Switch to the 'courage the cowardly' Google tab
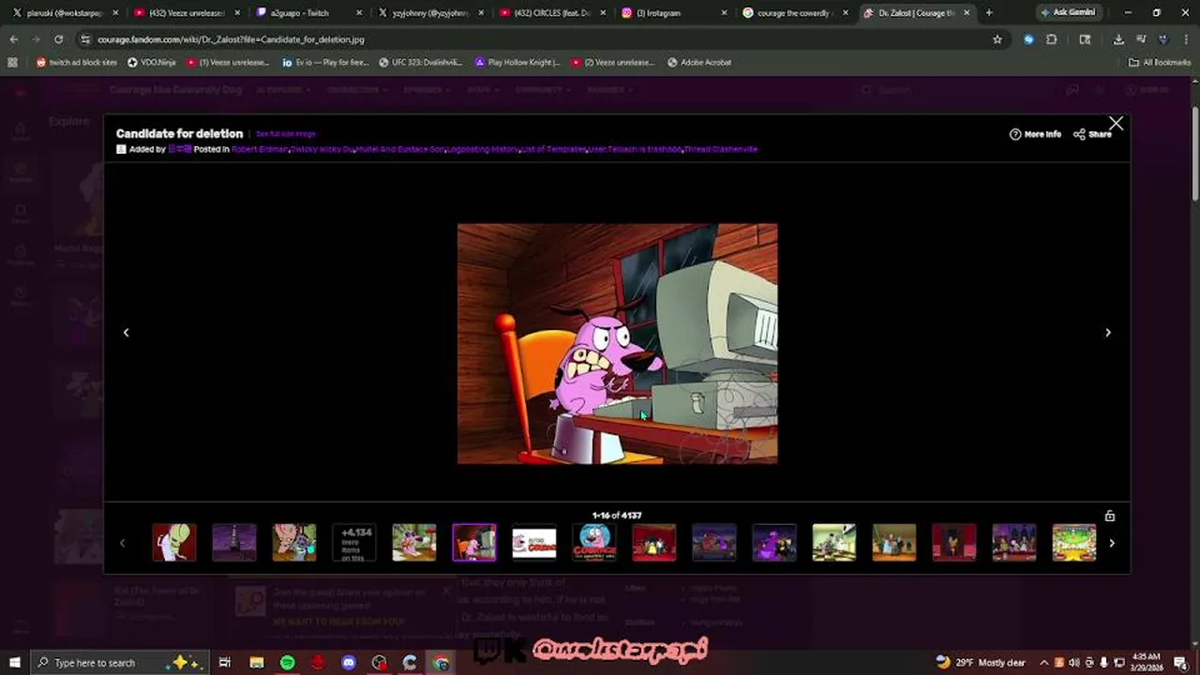The height and width of the screenshot is (675, 1200). pos(795,13)
